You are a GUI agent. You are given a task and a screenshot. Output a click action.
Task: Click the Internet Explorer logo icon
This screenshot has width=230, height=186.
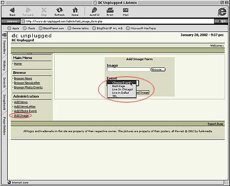pos(222,12)
